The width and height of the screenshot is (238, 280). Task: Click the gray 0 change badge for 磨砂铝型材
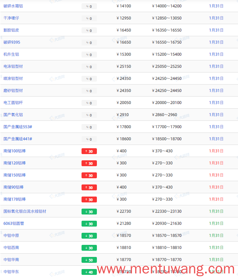89,91
